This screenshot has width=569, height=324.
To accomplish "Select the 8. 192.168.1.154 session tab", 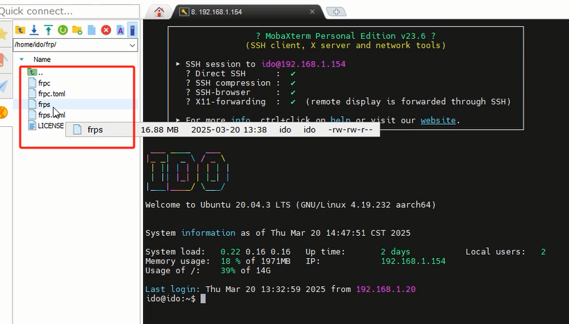I will point(247,12).
